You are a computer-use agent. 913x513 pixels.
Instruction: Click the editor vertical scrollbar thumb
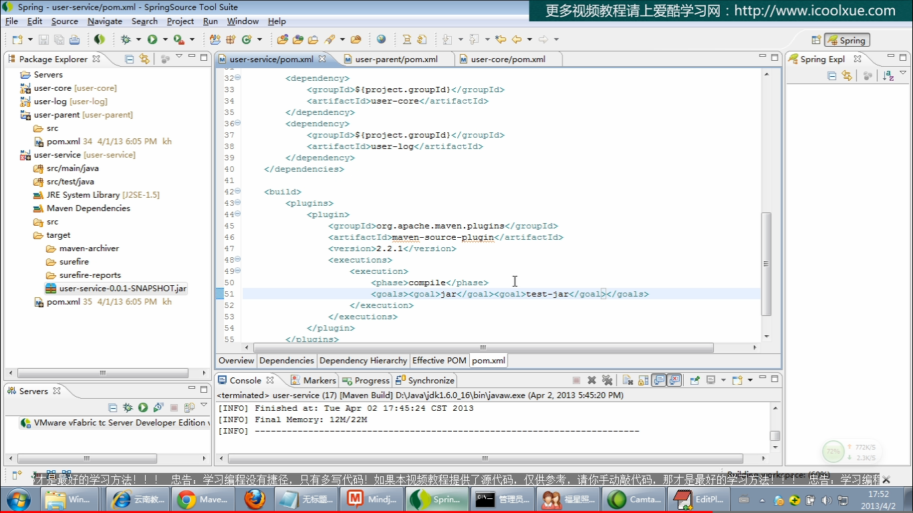tap(767, 264)
